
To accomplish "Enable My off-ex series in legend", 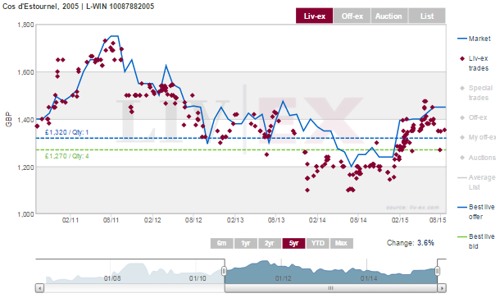I will pos(478,137).
